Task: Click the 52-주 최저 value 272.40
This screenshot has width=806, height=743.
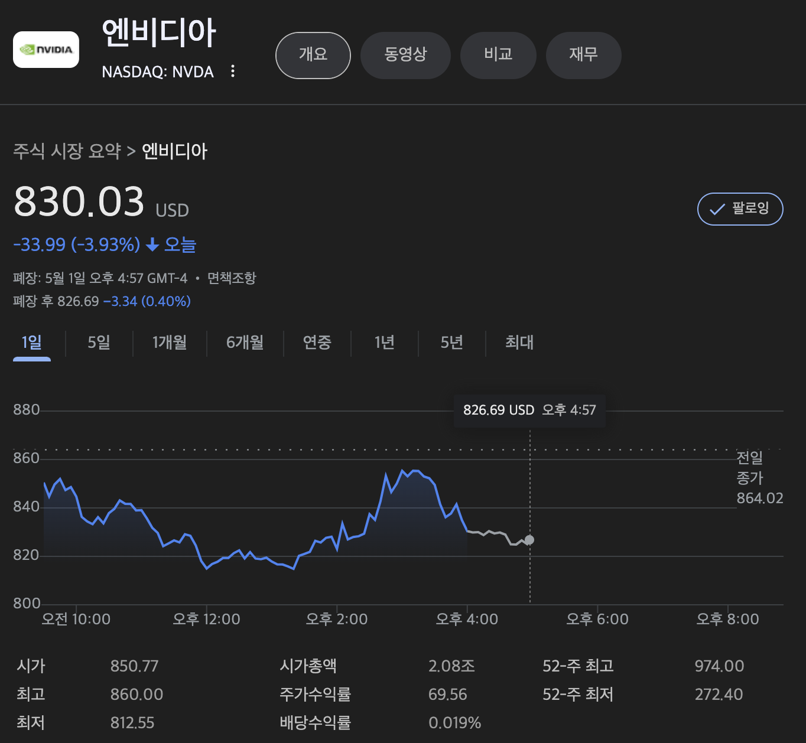Action: coord(719,695)
